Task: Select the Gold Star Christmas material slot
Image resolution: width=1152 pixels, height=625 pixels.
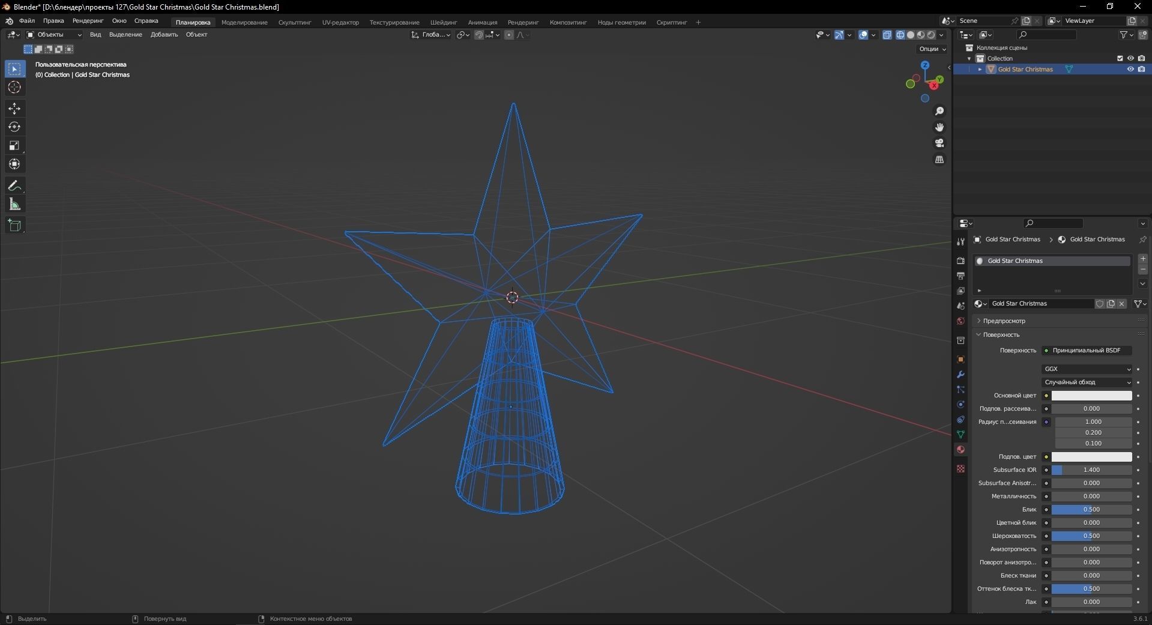Action: pyautogui.click(x=1052, y=261)
